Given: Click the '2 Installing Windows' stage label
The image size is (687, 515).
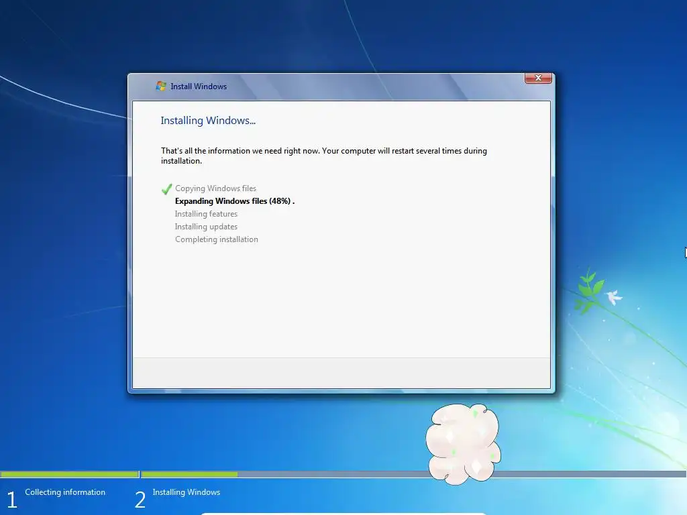Looking at the screenshot, I should pyautogui.click(x=177, y=498).
